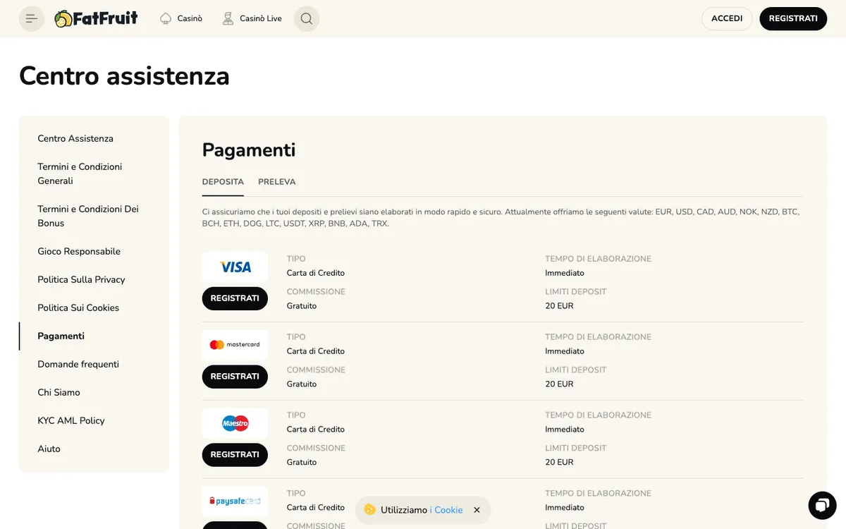Open Politica Sui Cookies page
Viewport: 846px width, 529px height.
coord(78,308)
